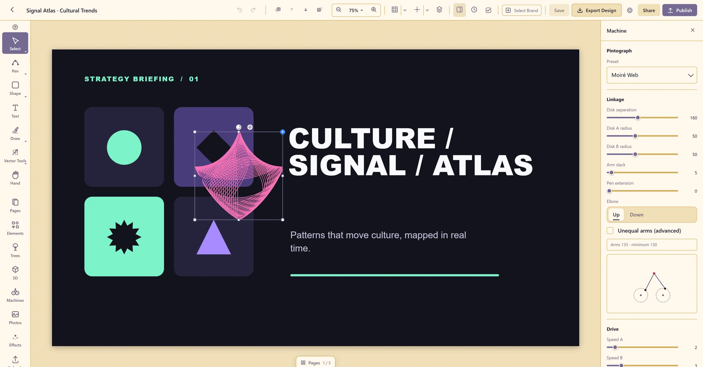703x367 pixels.
Task: Click zoom in magnifier
Action: click(374, 10)
